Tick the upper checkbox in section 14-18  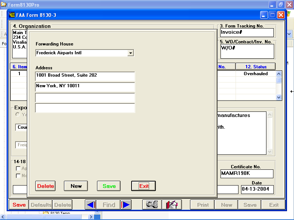pos(18,169)
